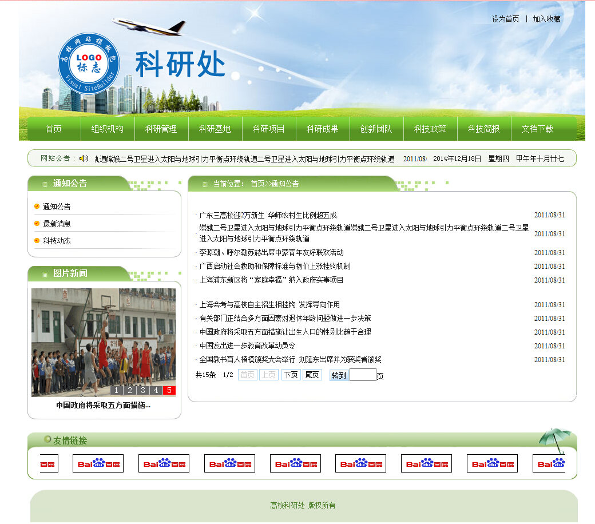
Task: Click scrolling announcement text about 嫦娥二号
Action: [245, 159]
